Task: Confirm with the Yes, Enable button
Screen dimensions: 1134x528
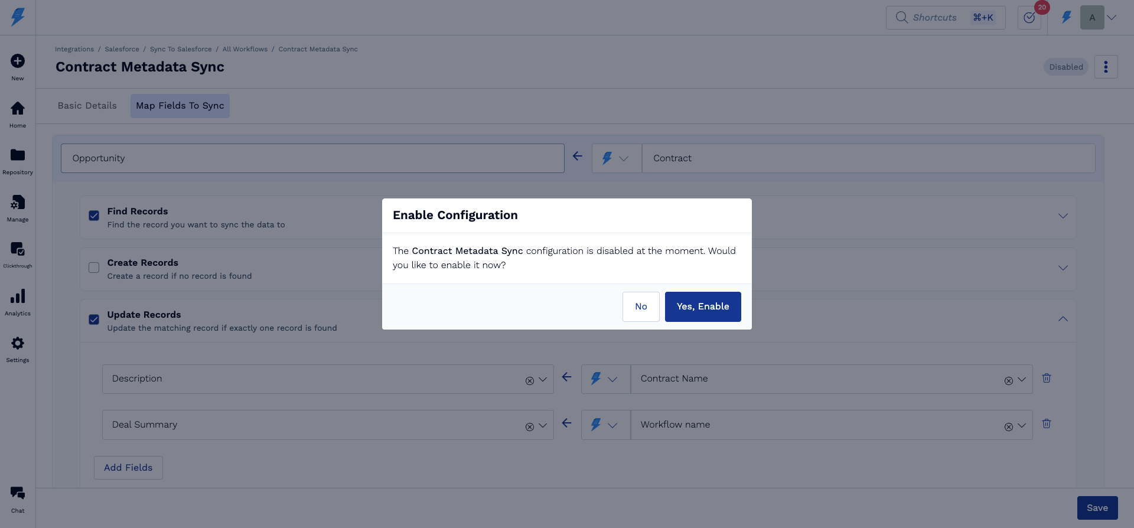Action: pos(702,307)
